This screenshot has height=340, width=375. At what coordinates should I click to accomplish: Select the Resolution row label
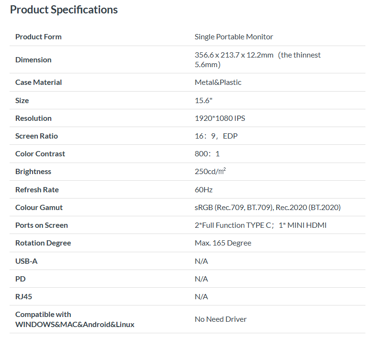coord(34,118)
